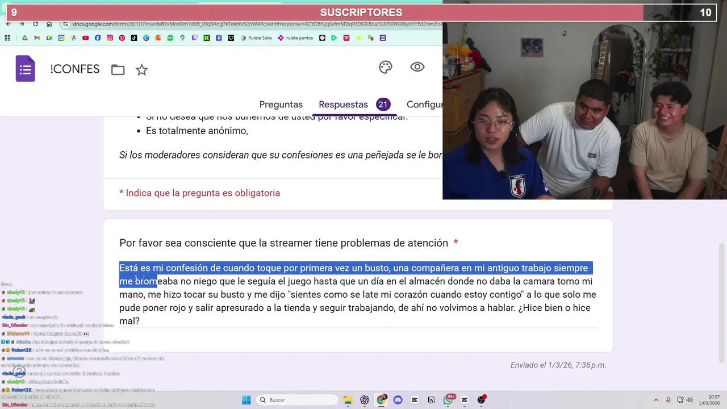Click the page vertical scrollbar

click(722, 302)
